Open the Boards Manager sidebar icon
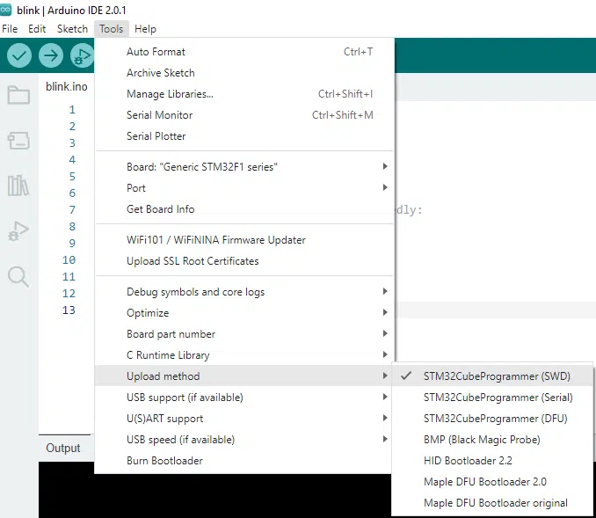596x518 pixels. click(18, 141)
